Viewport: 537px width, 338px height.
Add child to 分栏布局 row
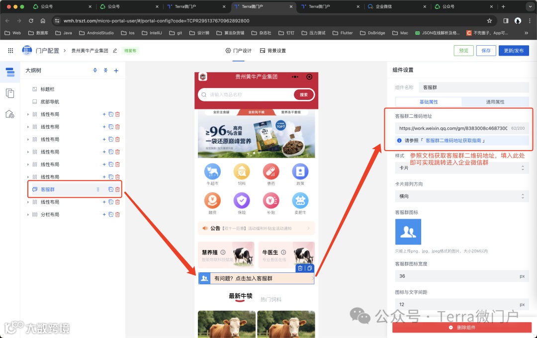(104, 214)
